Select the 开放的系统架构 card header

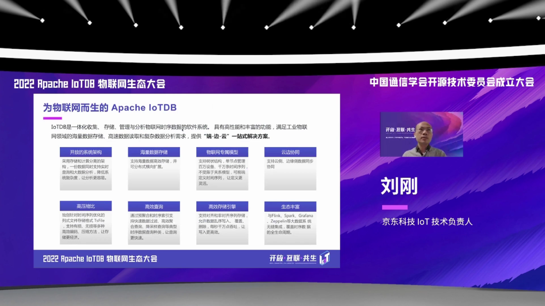[85, 152]
